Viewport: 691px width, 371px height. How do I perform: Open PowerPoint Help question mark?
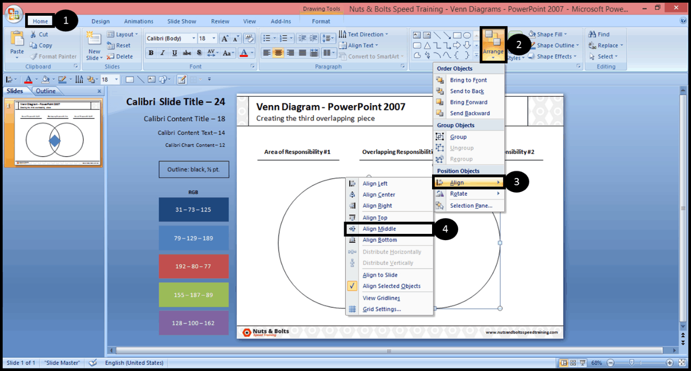684,21
